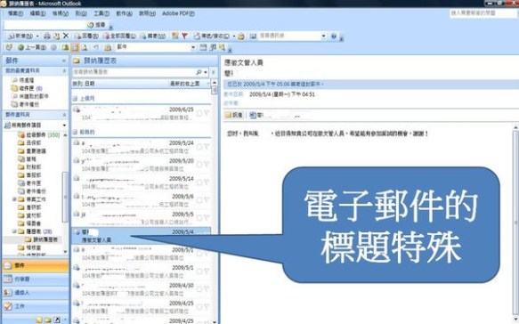Click the Forward 轉寄 toolbar button

(152, 36)
